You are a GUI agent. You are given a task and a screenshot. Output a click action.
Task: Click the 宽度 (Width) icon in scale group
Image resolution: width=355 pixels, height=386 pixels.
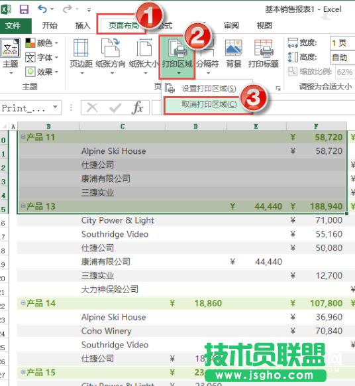293,43
